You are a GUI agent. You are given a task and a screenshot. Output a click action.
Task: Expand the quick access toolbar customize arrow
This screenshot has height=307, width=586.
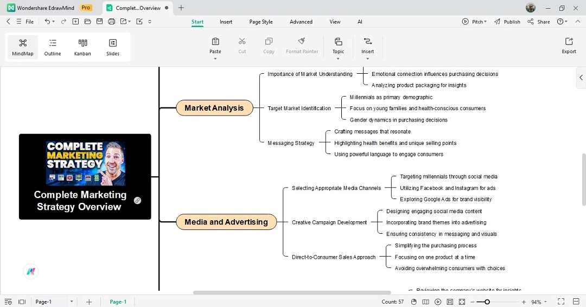coord(150,22)
